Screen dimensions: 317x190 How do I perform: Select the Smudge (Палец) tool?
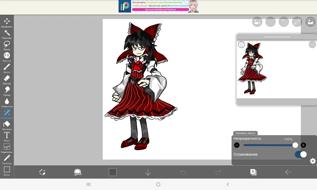click(7, 91)
